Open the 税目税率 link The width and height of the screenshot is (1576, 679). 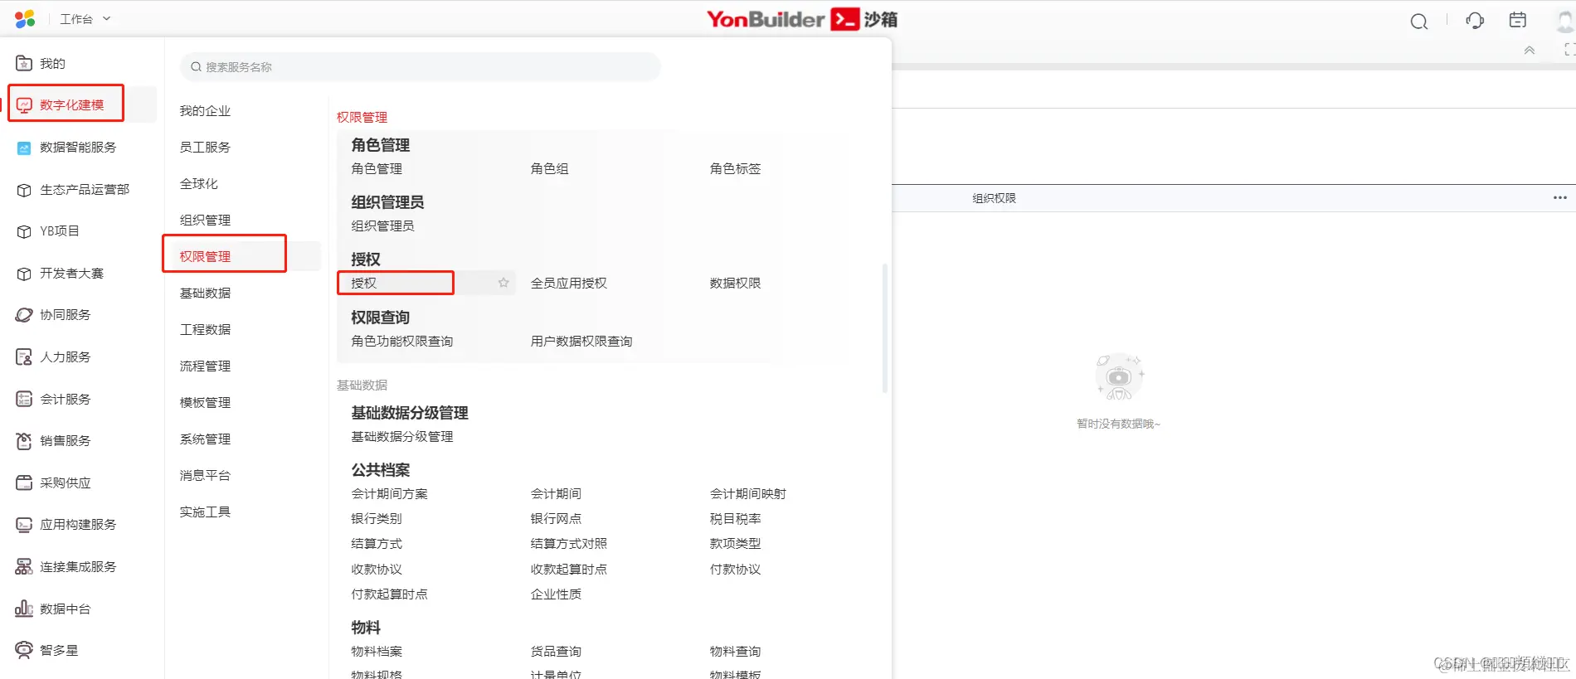point(735,519)
